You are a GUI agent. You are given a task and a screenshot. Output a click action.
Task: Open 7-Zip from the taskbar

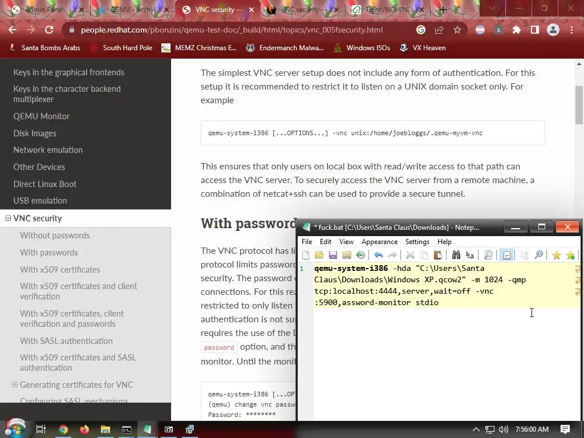(169, 429)
